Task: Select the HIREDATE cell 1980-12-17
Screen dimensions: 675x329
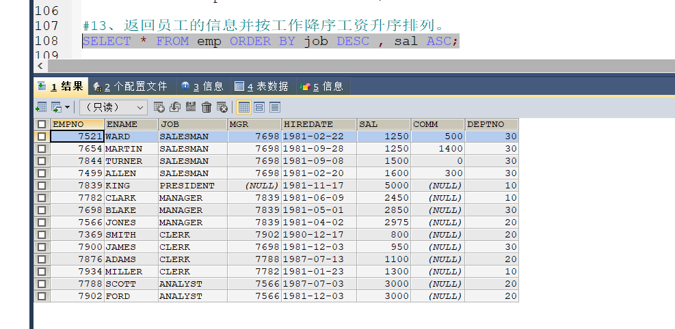Action: pyautogui.click(x=319, y=235)
